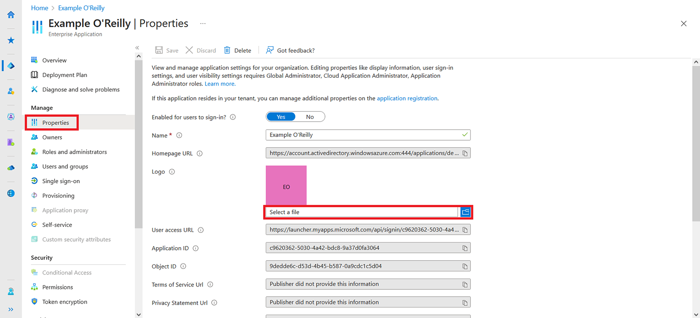Click the Select a file logo input
This screenshot has height=318, width=700.
pyautogui.click(x=362, y=212)
